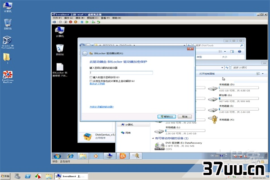Screen dimensions: 270x180
Task: Click PowerShell icon in host quick launch
Action: [28, 176]
